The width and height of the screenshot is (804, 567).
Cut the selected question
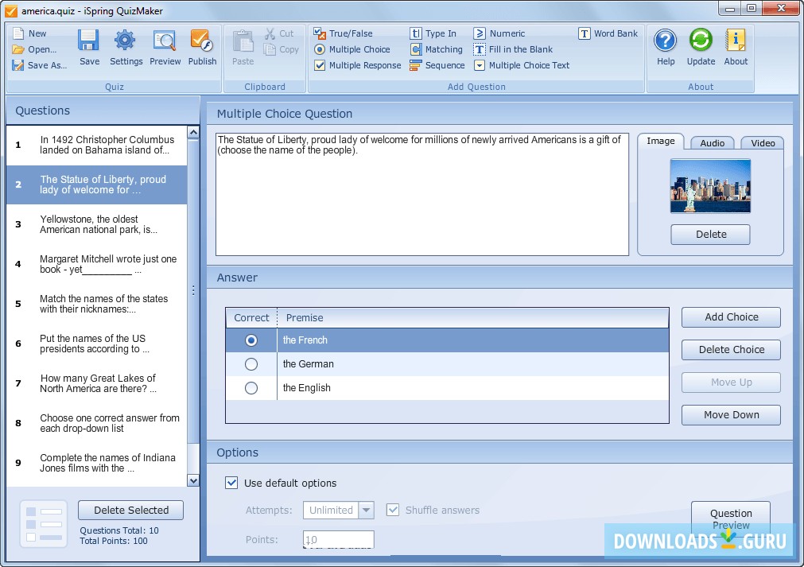click(x=279, y=33)
